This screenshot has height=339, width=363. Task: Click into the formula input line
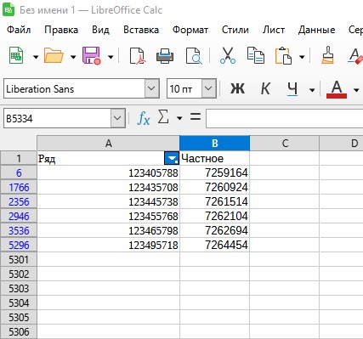coord(285,118)
